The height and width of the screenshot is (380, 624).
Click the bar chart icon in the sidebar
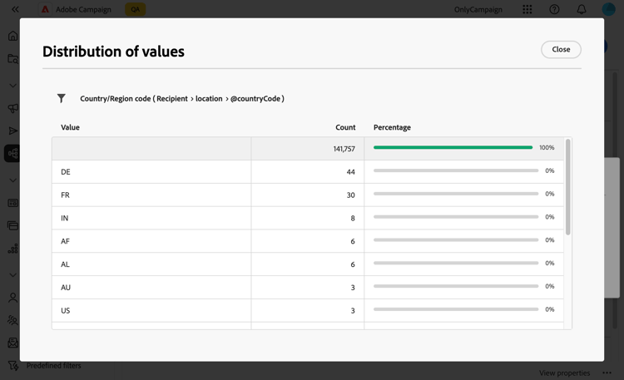pos(12,248)
